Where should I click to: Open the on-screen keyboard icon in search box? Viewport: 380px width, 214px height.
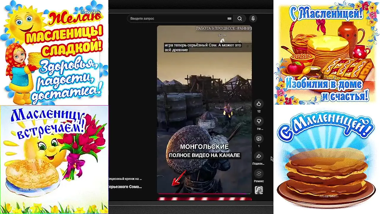click(x=229, y=18)
